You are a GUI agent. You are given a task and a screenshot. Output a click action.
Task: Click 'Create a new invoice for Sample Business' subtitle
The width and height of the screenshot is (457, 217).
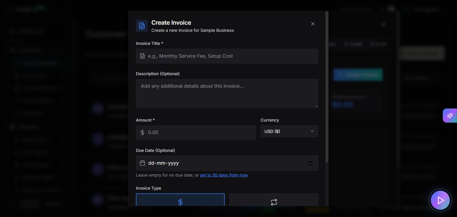point(192,30)
